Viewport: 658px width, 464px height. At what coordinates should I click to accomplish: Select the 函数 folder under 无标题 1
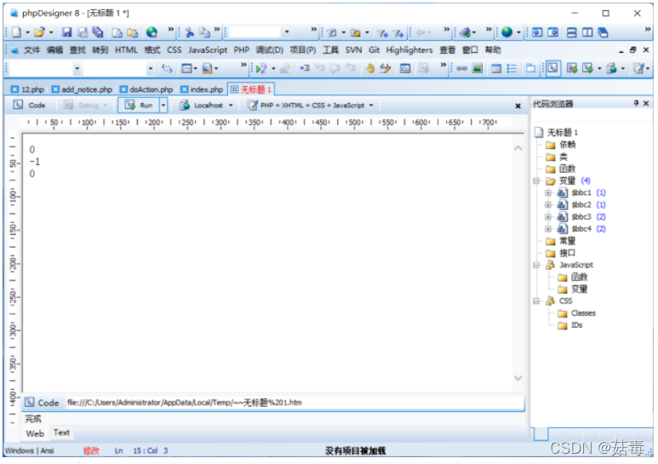coord(561,169)
